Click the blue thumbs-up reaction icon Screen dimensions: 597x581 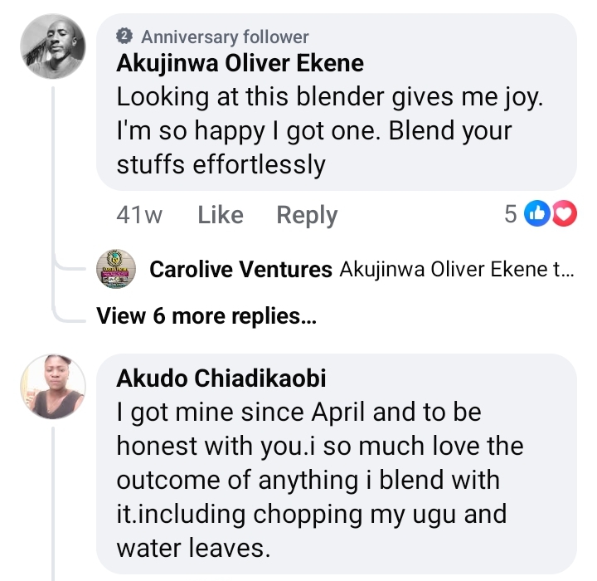click(537, 215)
